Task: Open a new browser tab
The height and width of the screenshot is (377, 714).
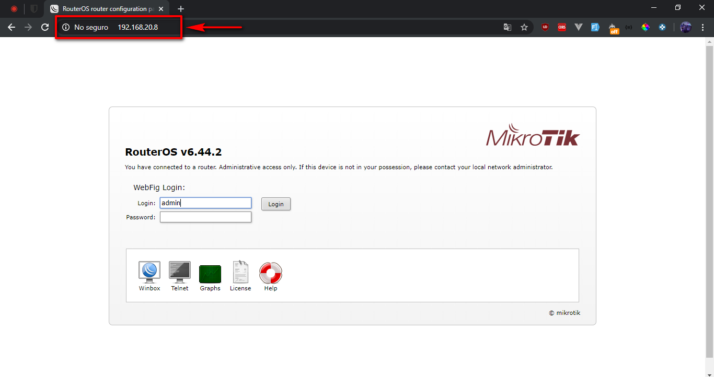Action: (x=181, y=9)
